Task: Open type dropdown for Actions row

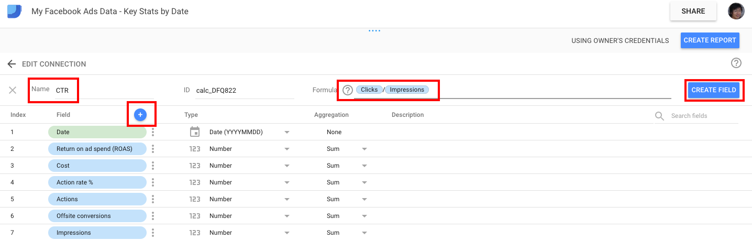Action: pos(287,199)
